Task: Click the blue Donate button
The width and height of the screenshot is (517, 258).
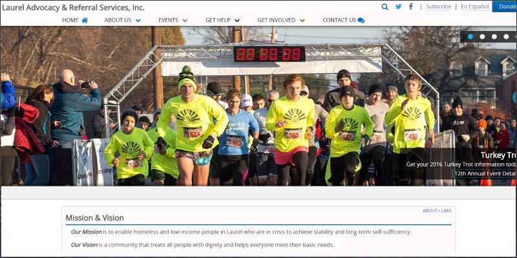Action: pos(505,6)
